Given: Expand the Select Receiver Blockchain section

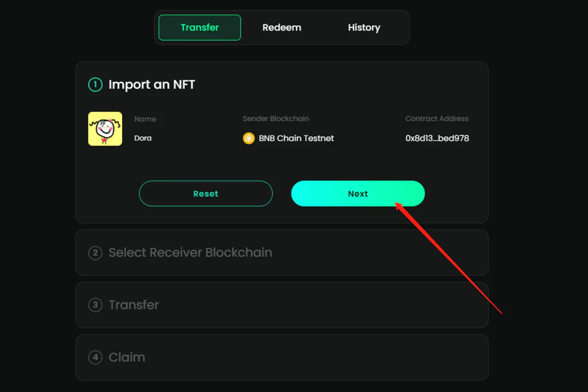Looking at the screenshot, I should coord(282,253).
